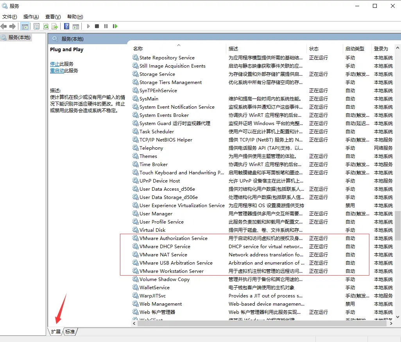This screenshot has width=401, height=342.
Task: Click the gear icon beside Time Broker
Action: [x=136, y=164]
